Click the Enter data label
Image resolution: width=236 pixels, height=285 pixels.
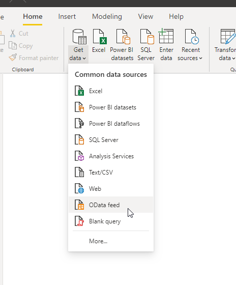click(x=166, y=54)
